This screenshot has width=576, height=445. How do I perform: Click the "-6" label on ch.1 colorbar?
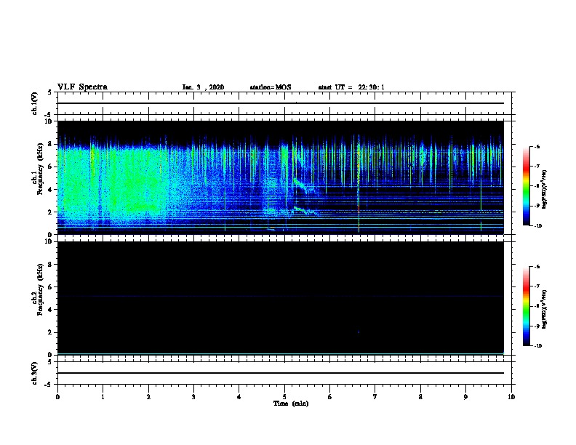click(x=537, y=146)
